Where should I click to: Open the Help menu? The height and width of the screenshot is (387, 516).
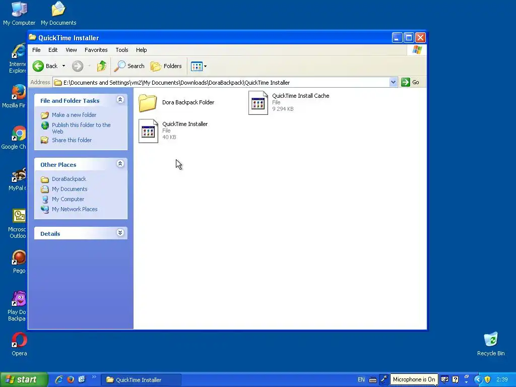[x=142, y=50]
